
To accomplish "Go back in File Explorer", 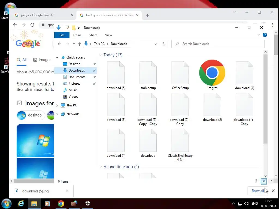I will tap(59, 44).
